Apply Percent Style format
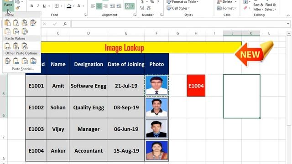 (x=152, y=2)
